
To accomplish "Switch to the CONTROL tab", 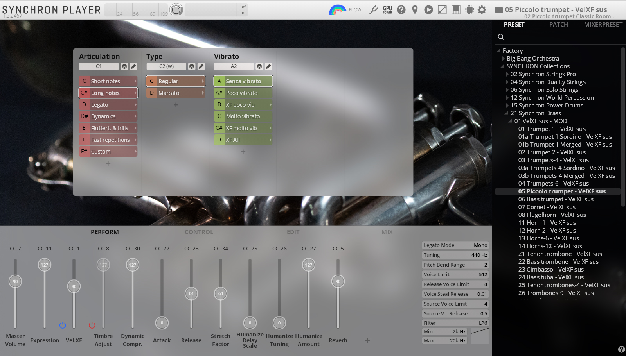I will (x=199, y=232).
